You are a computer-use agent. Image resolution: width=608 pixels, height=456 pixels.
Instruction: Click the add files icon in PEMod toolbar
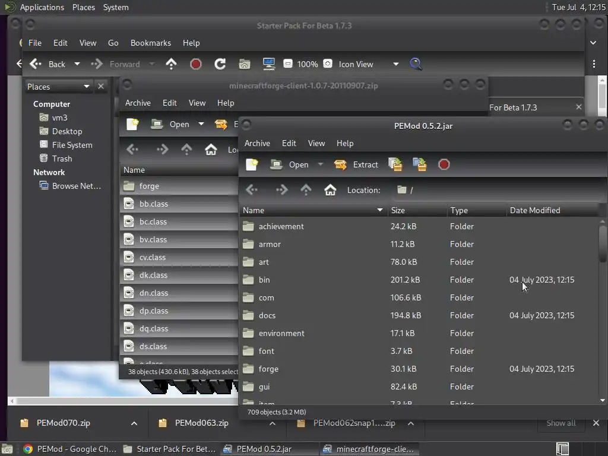[x=395, y=164]
